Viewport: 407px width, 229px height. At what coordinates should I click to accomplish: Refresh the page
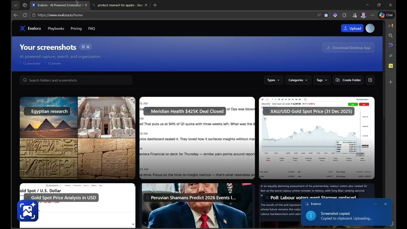(x=25, y=15)
